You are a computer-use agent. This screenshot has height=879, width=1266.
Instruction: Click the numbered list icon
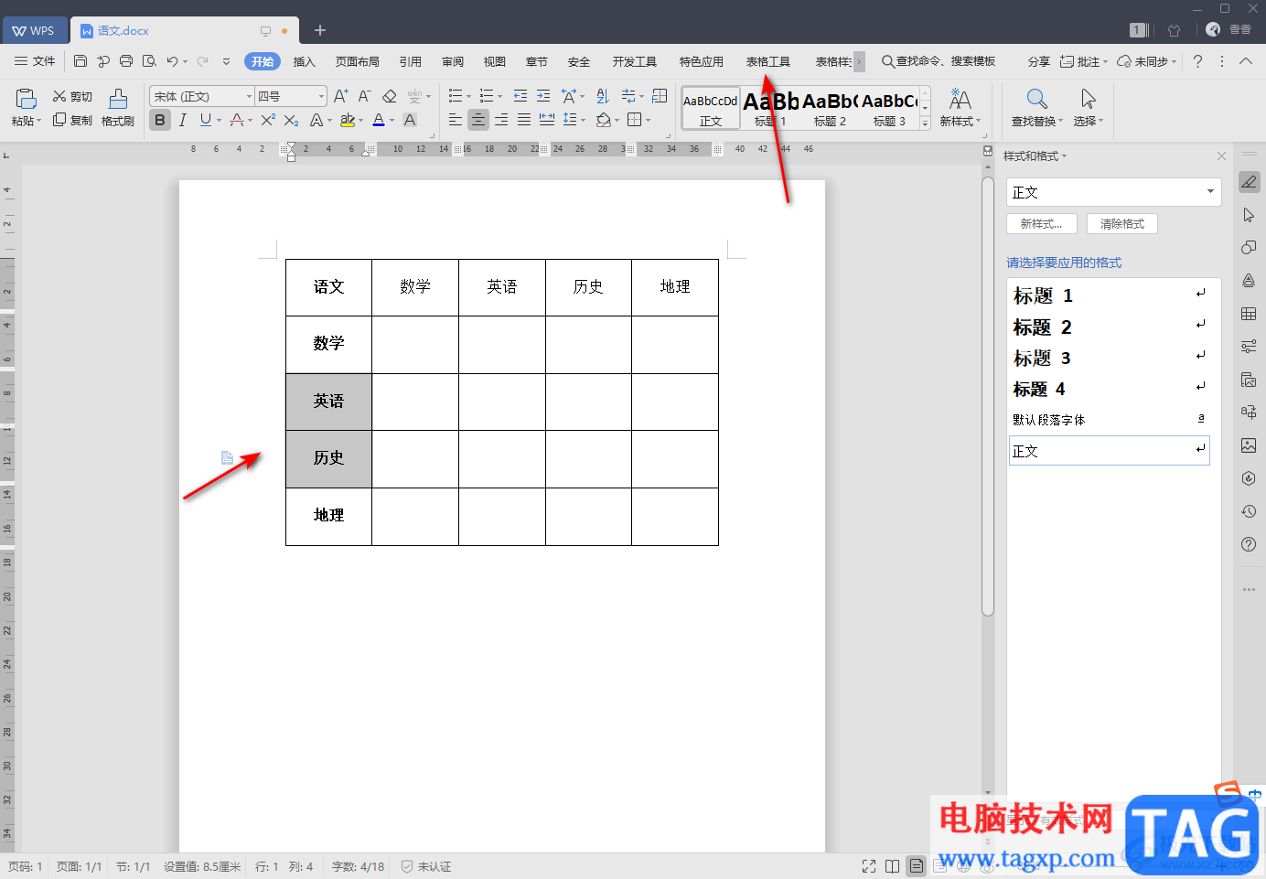point(487,96)
